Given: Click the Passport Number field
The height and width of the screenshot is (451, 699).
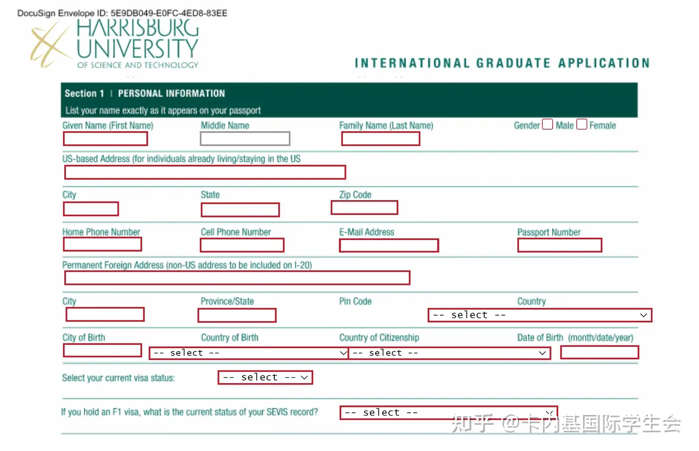Looking at the screenshot, I should tap(560, 245).
